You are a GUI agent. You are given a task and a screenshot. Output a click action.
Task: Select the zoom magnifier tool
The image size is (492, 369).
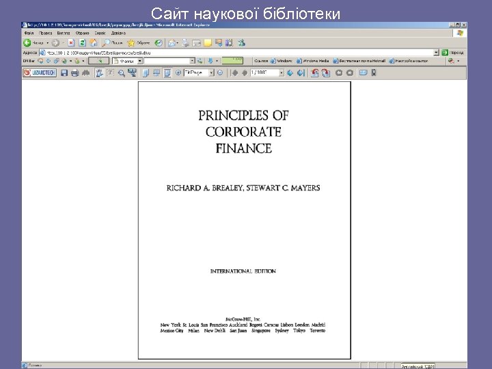pos(121,73)
